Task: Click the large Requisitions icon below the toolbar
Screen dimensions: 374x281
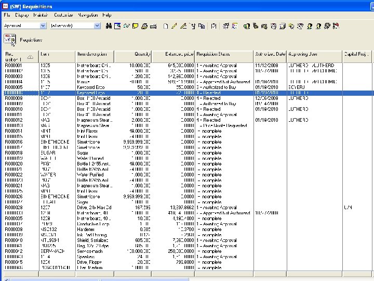Action: tap(9, 40)
